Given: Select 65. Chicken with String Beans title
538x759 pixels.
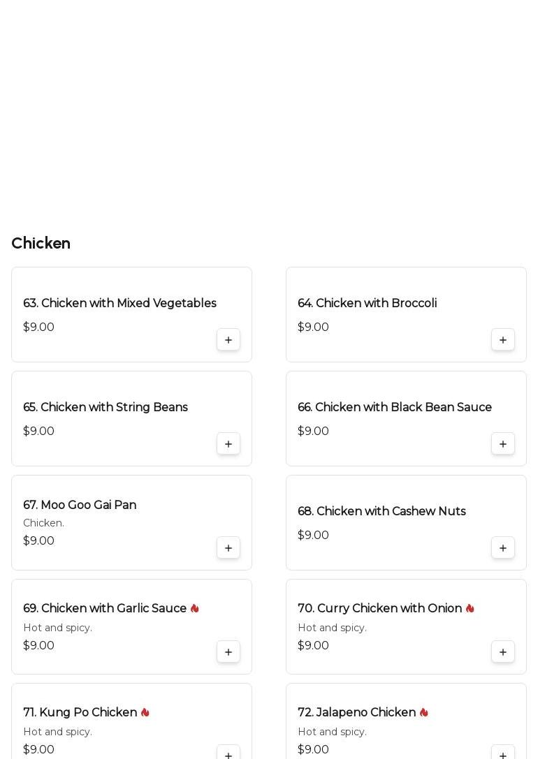Looking at the screenshot, I should [106, 408].
